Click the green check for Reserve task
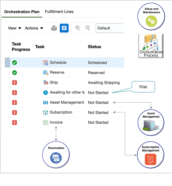This screenshot has height=186, width=172. click(x=15, y=73)
